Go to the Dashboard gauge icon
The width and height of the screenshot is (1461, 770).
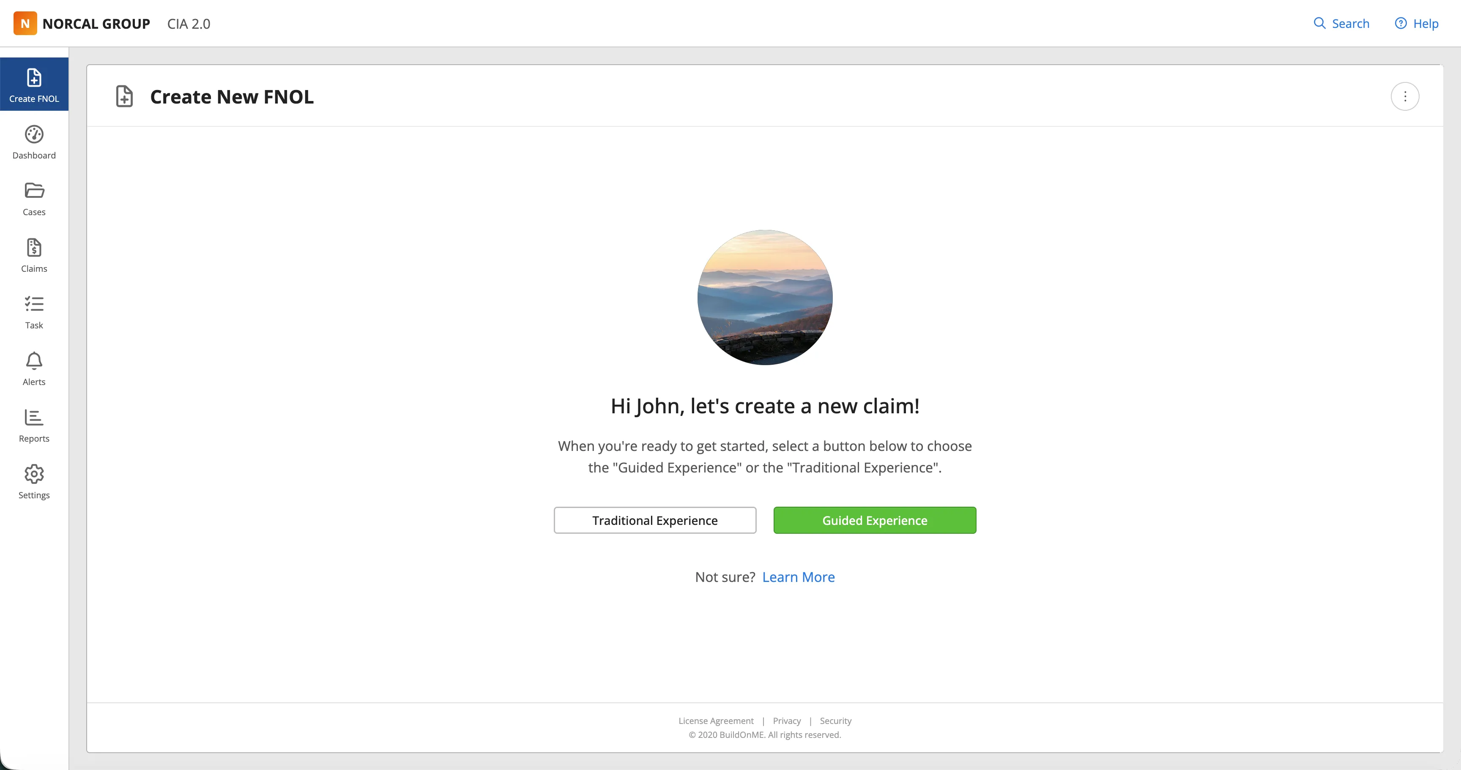point(34,134)
